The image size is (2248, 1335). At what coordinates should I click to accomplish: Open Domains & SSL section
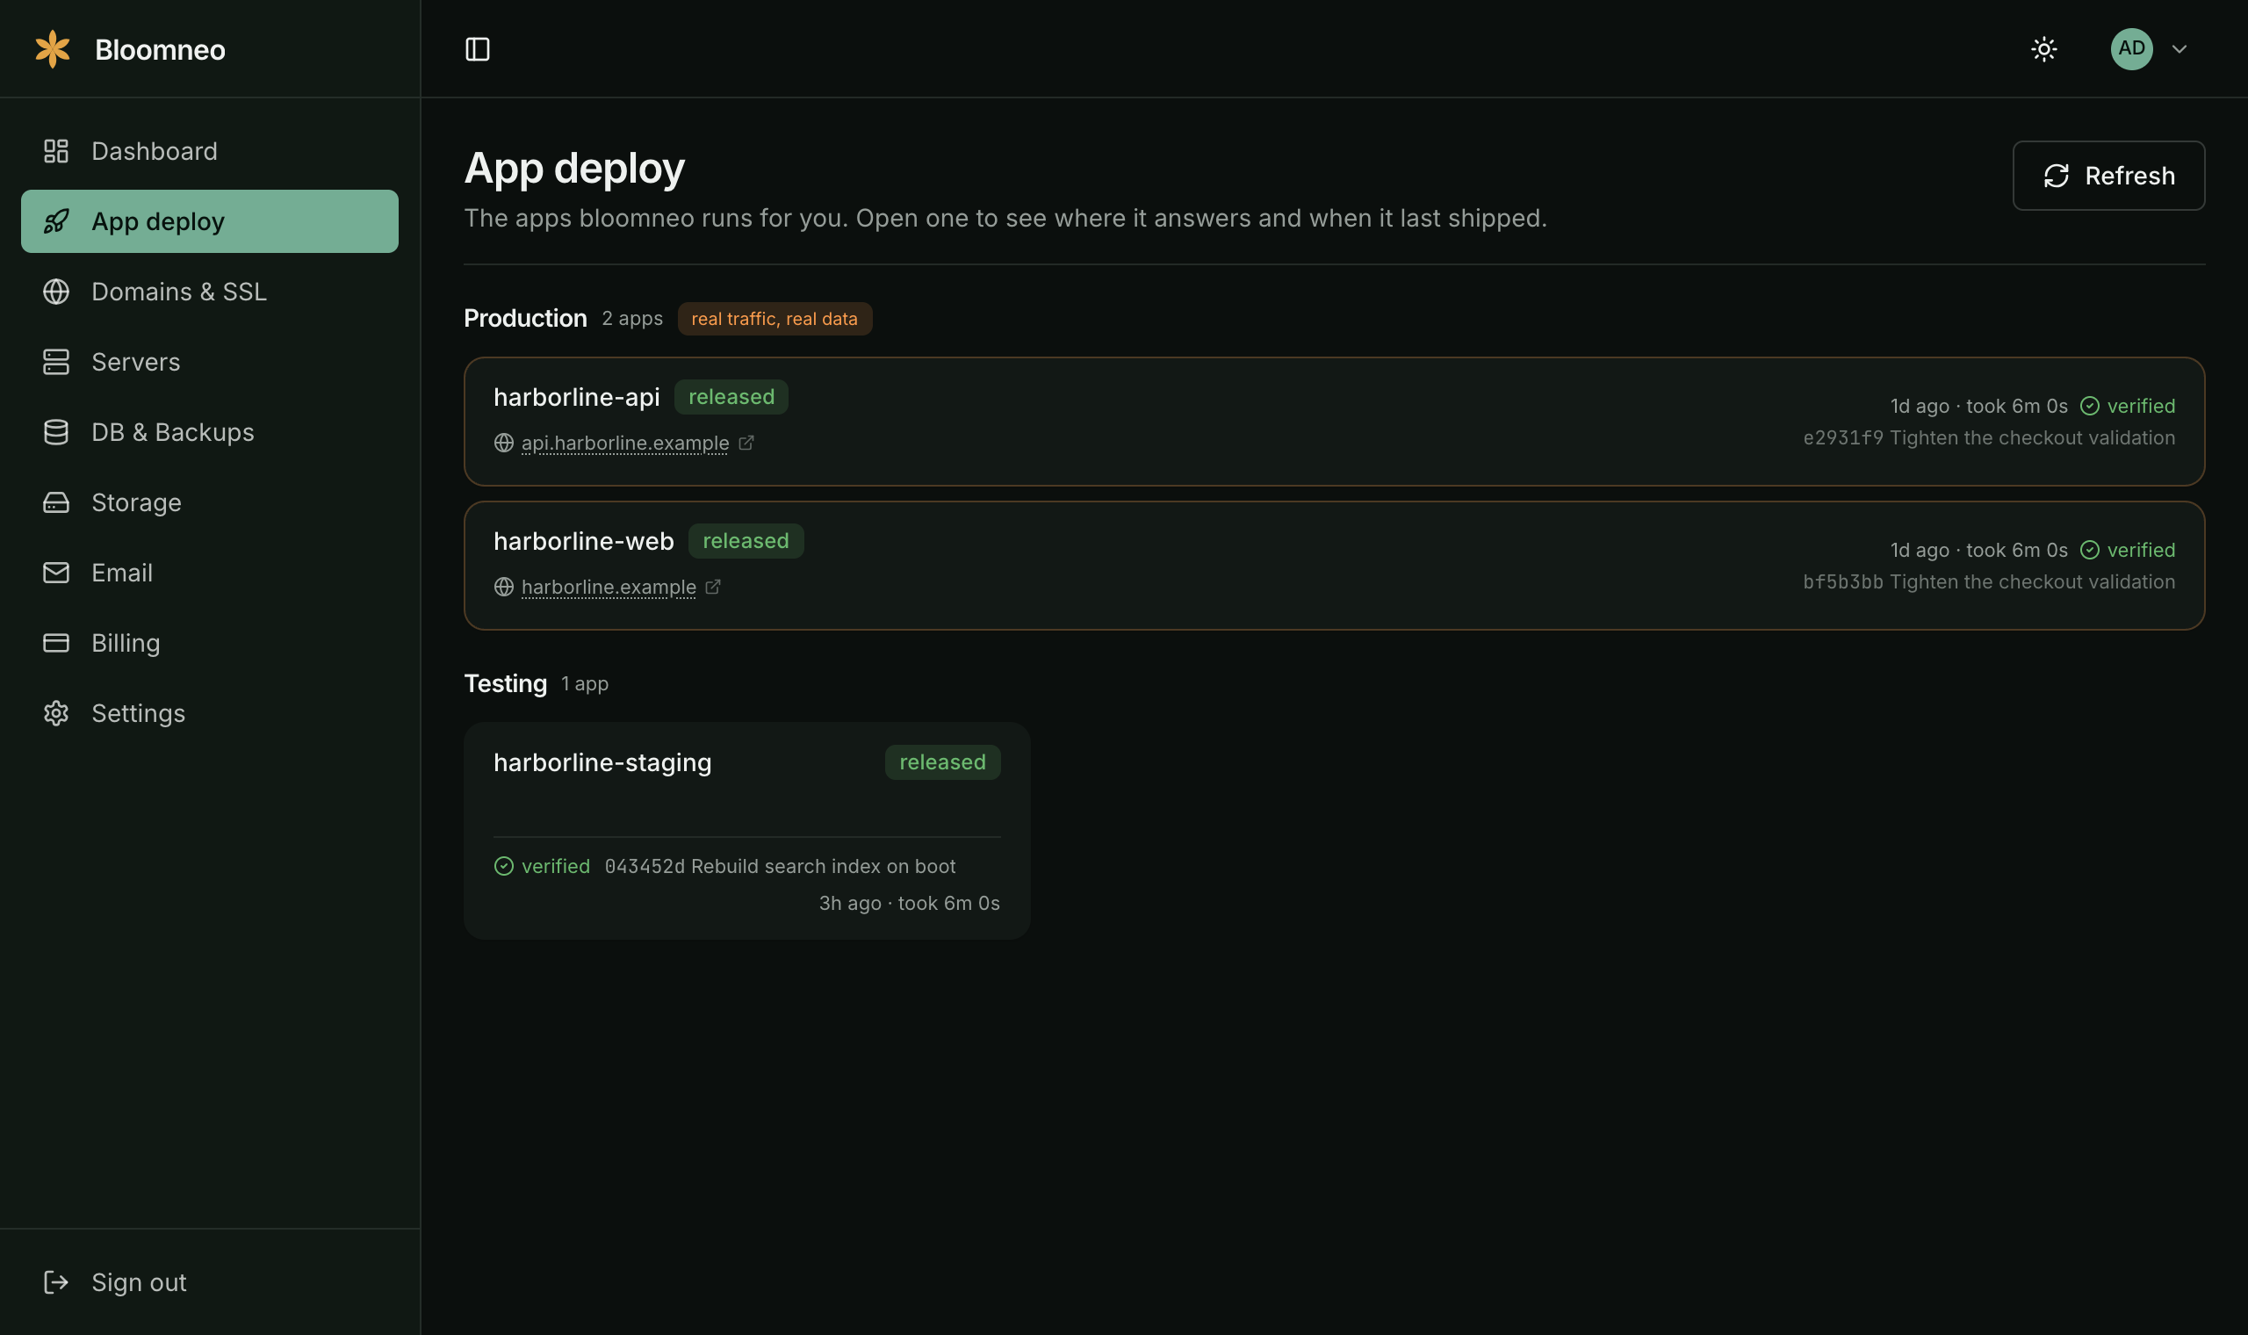(210, 292)
